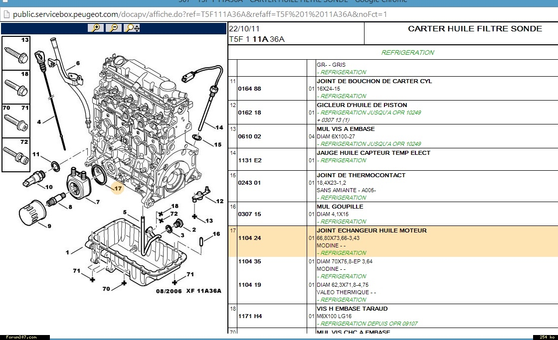
Task: Click 'JOINT ECHANGEUR HUILE MOTEUR' description
Action: (372, 230)
